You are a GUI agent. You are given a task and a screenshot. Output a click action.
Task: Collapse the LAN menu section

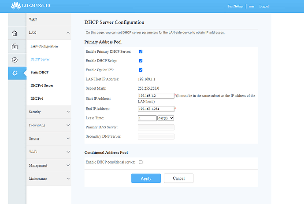point(49,33)
